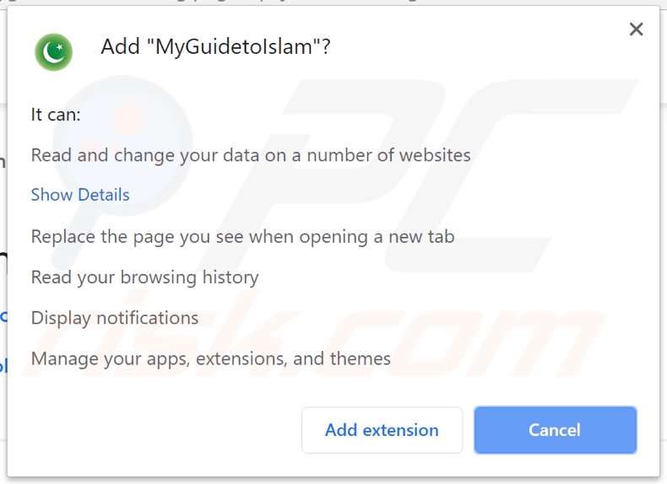Click the green crescent moon extension icon
This screenshot has width=667, height=484.
(53, 52)
